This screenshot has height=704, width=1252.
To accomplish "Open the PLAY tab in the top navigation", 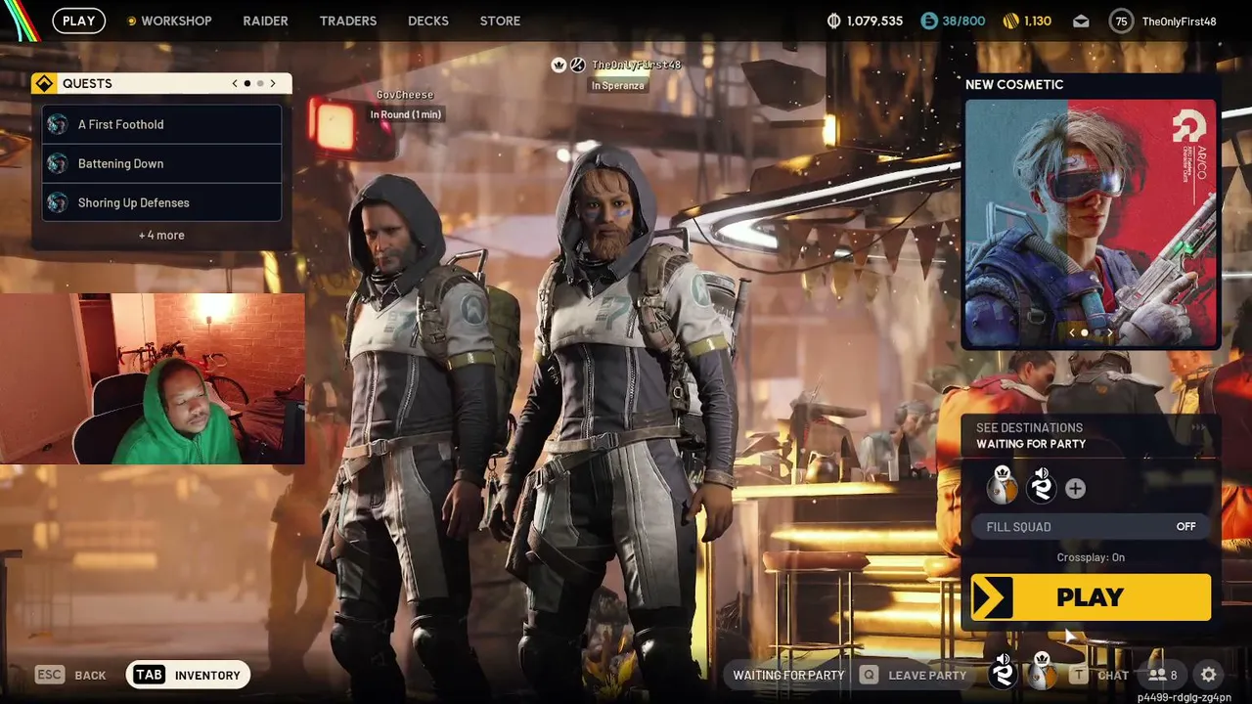I will (x=79, y=21).
